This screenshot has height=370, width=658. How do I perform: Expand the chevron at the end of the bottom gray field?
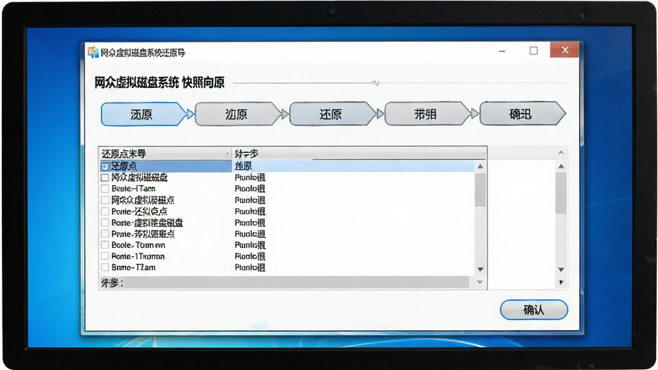pos(480,283)
